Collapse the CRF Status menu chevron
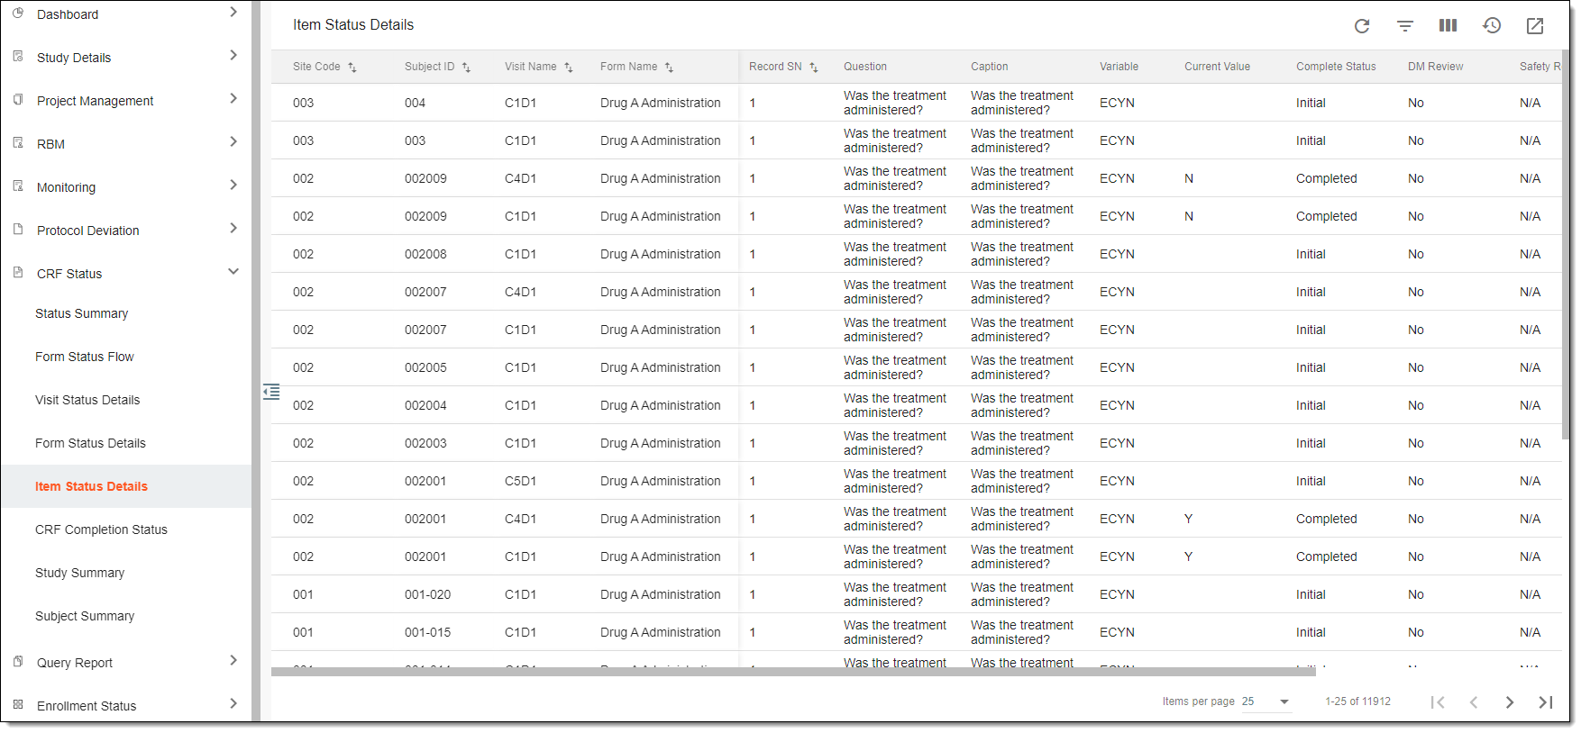The height and width of the screenshot is (733, 1581). tap(233, 271)
